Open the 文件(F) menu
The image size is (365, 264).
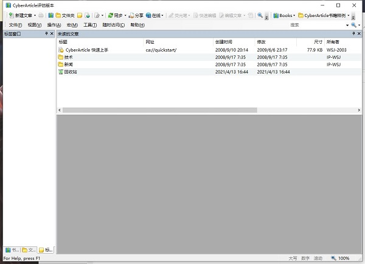point(15,25)
